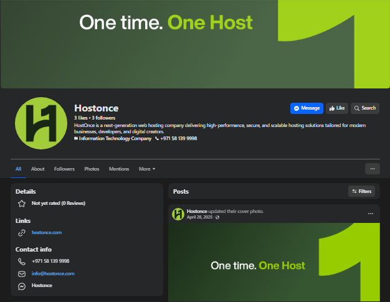The image size is (390, 302).
Task: Click the envelope email icon
Action: pos(22,274)
